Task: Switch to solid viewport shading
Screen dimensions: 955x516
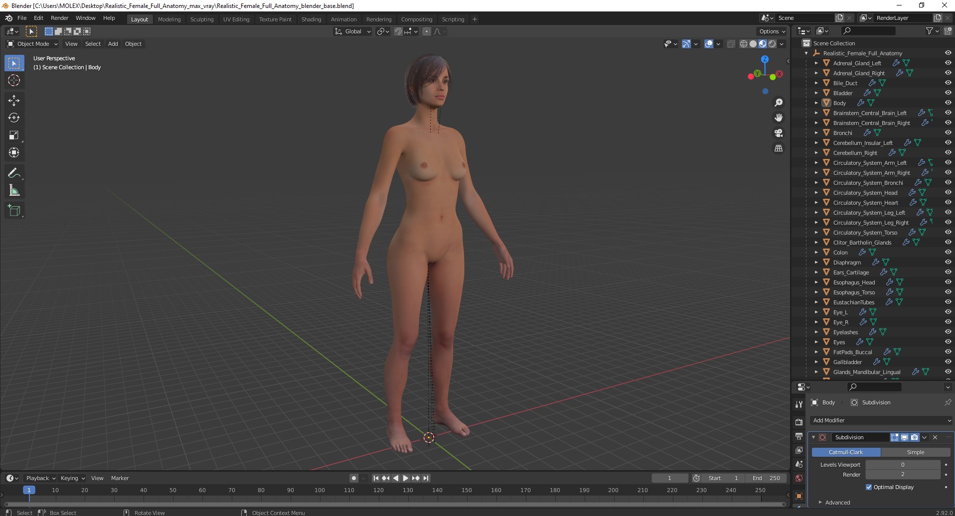Action: 753,44
